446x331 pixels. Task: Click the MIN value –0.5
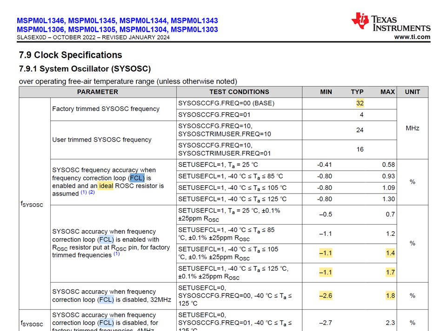coord(326,214)
